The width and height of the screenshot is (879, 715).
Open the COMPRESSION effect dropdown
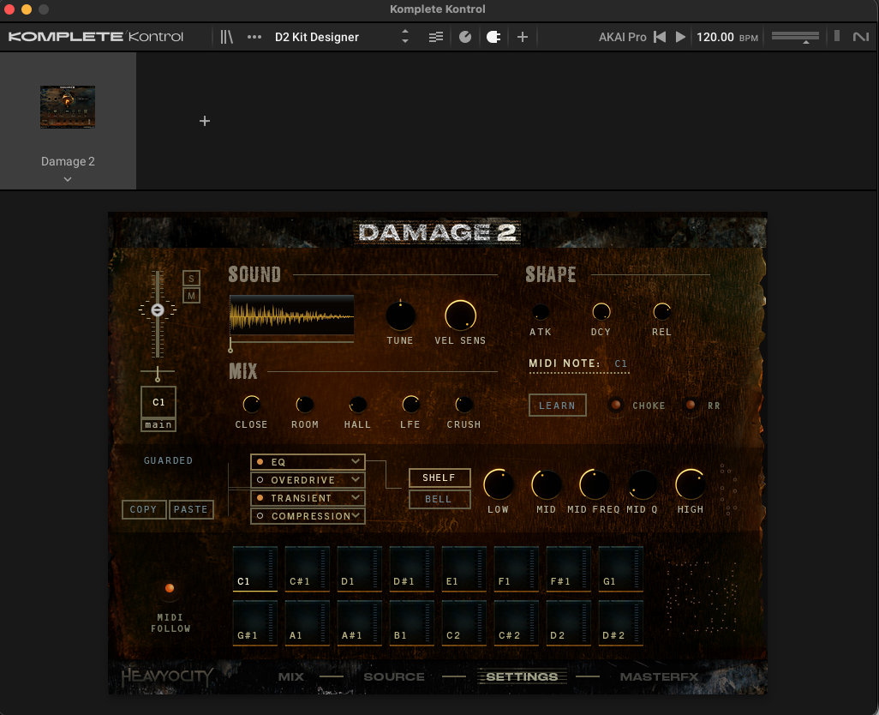[x=307, y=516]
